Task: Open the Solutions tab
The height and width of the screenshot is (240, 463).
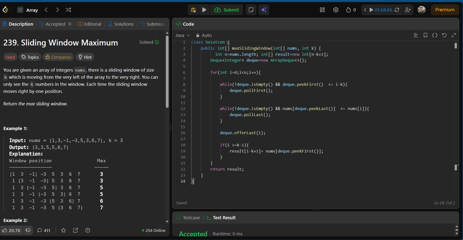Action: 120,24
